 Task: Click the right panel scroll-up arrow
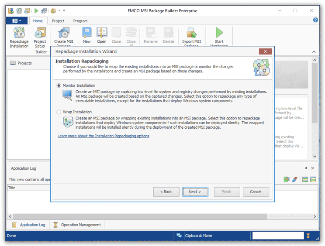pos(315,60)
